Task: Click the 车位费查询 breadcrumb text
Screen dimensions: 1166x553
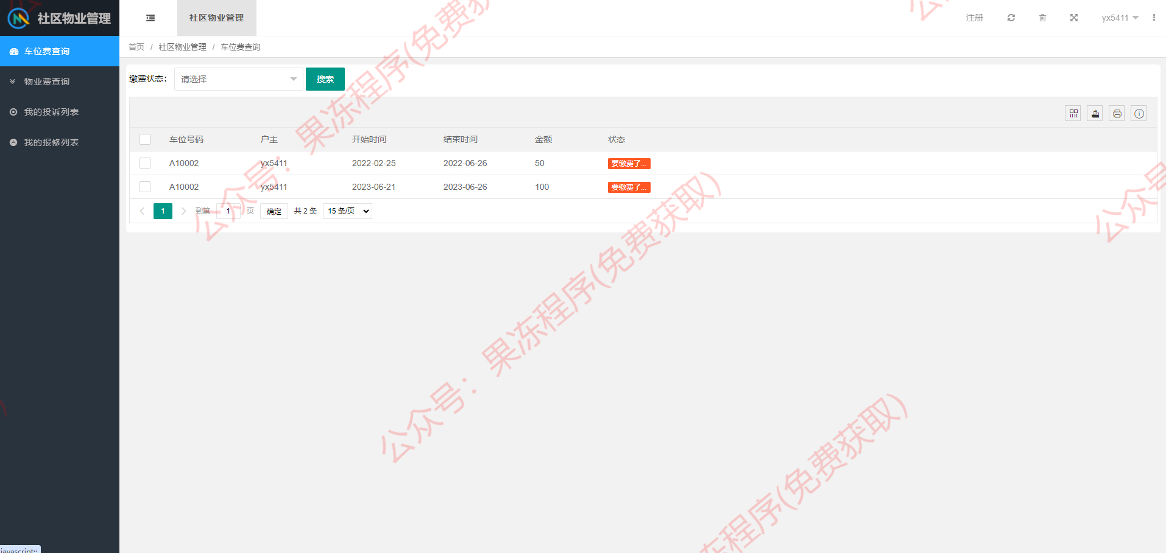Action: pyautogui.click(x=241, y=47)
